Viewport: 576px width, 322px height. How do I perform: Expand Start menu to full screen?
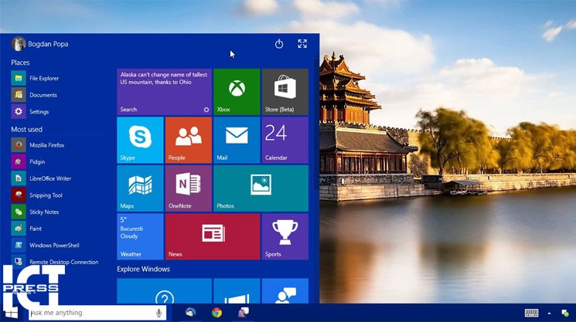point(302,44)
